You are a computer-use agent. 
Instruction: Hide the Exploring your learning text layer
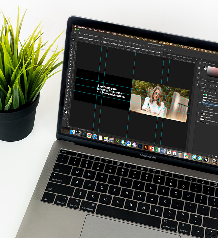200,102
